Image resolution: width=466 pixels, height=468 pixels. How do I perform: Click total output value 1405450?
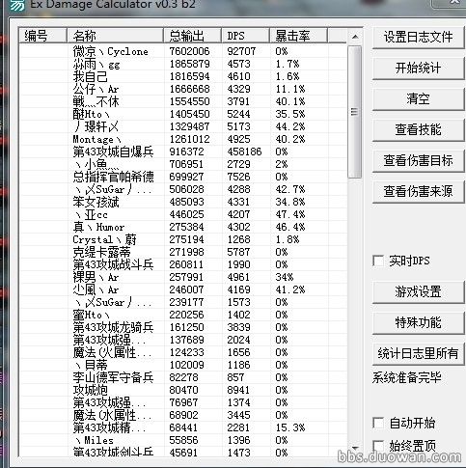189,114
